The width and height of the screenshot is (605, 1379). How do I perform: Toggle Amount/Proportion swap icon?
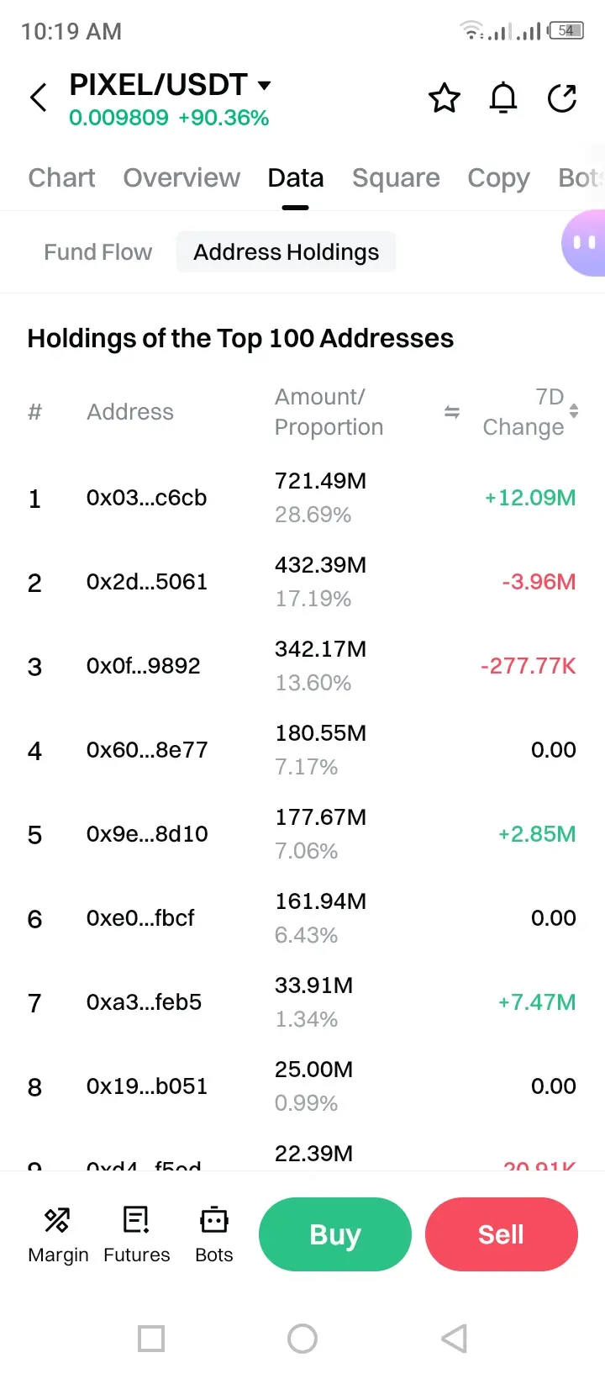pyautogui.click(x=452, y=412)
